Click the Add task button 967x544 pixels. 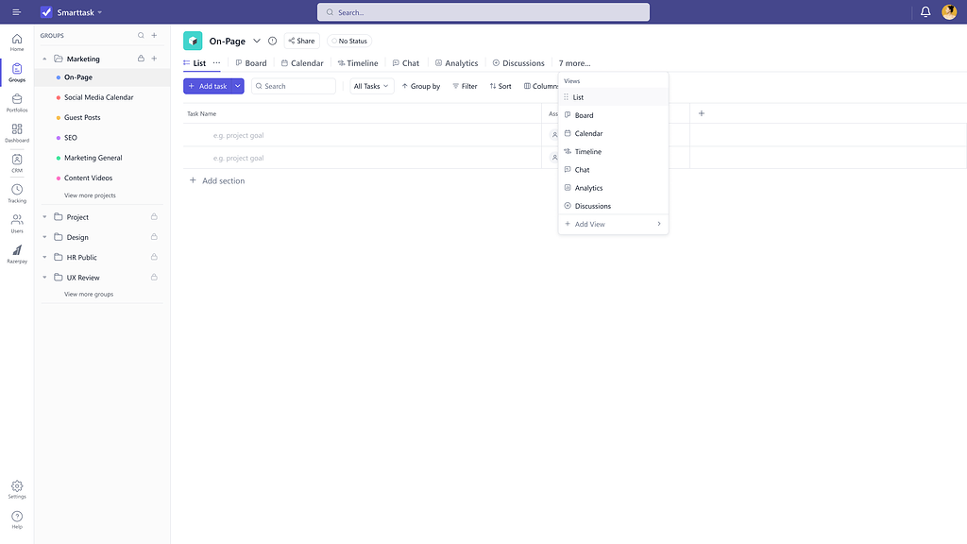coord(207,86)
